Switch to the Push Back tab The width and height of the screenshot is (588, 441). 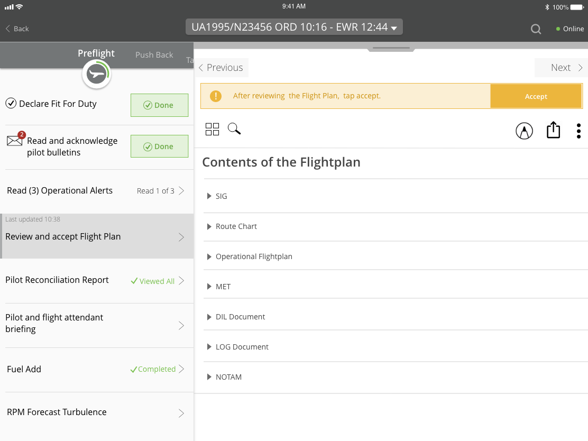(x=154, y=54)
